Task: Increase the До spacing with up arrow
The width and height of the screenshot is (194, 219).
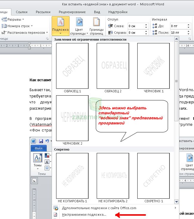Action: (189, 25)
